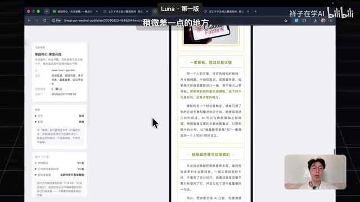Click the 已内联进复制内容 row
The width and height of the screenshot is (360, 202).
(60, 169)
